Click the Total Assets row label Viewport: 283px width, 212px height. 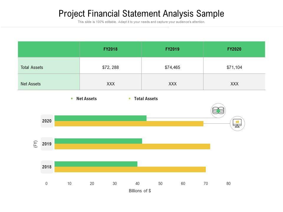coord(32,67)
